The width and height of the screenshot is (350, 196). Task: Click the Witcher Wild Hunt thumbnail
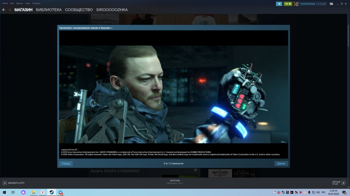tap(220, 173)
